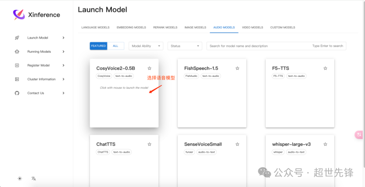Switch to the VIDEO MODELS tab

(x=252, y=27)
